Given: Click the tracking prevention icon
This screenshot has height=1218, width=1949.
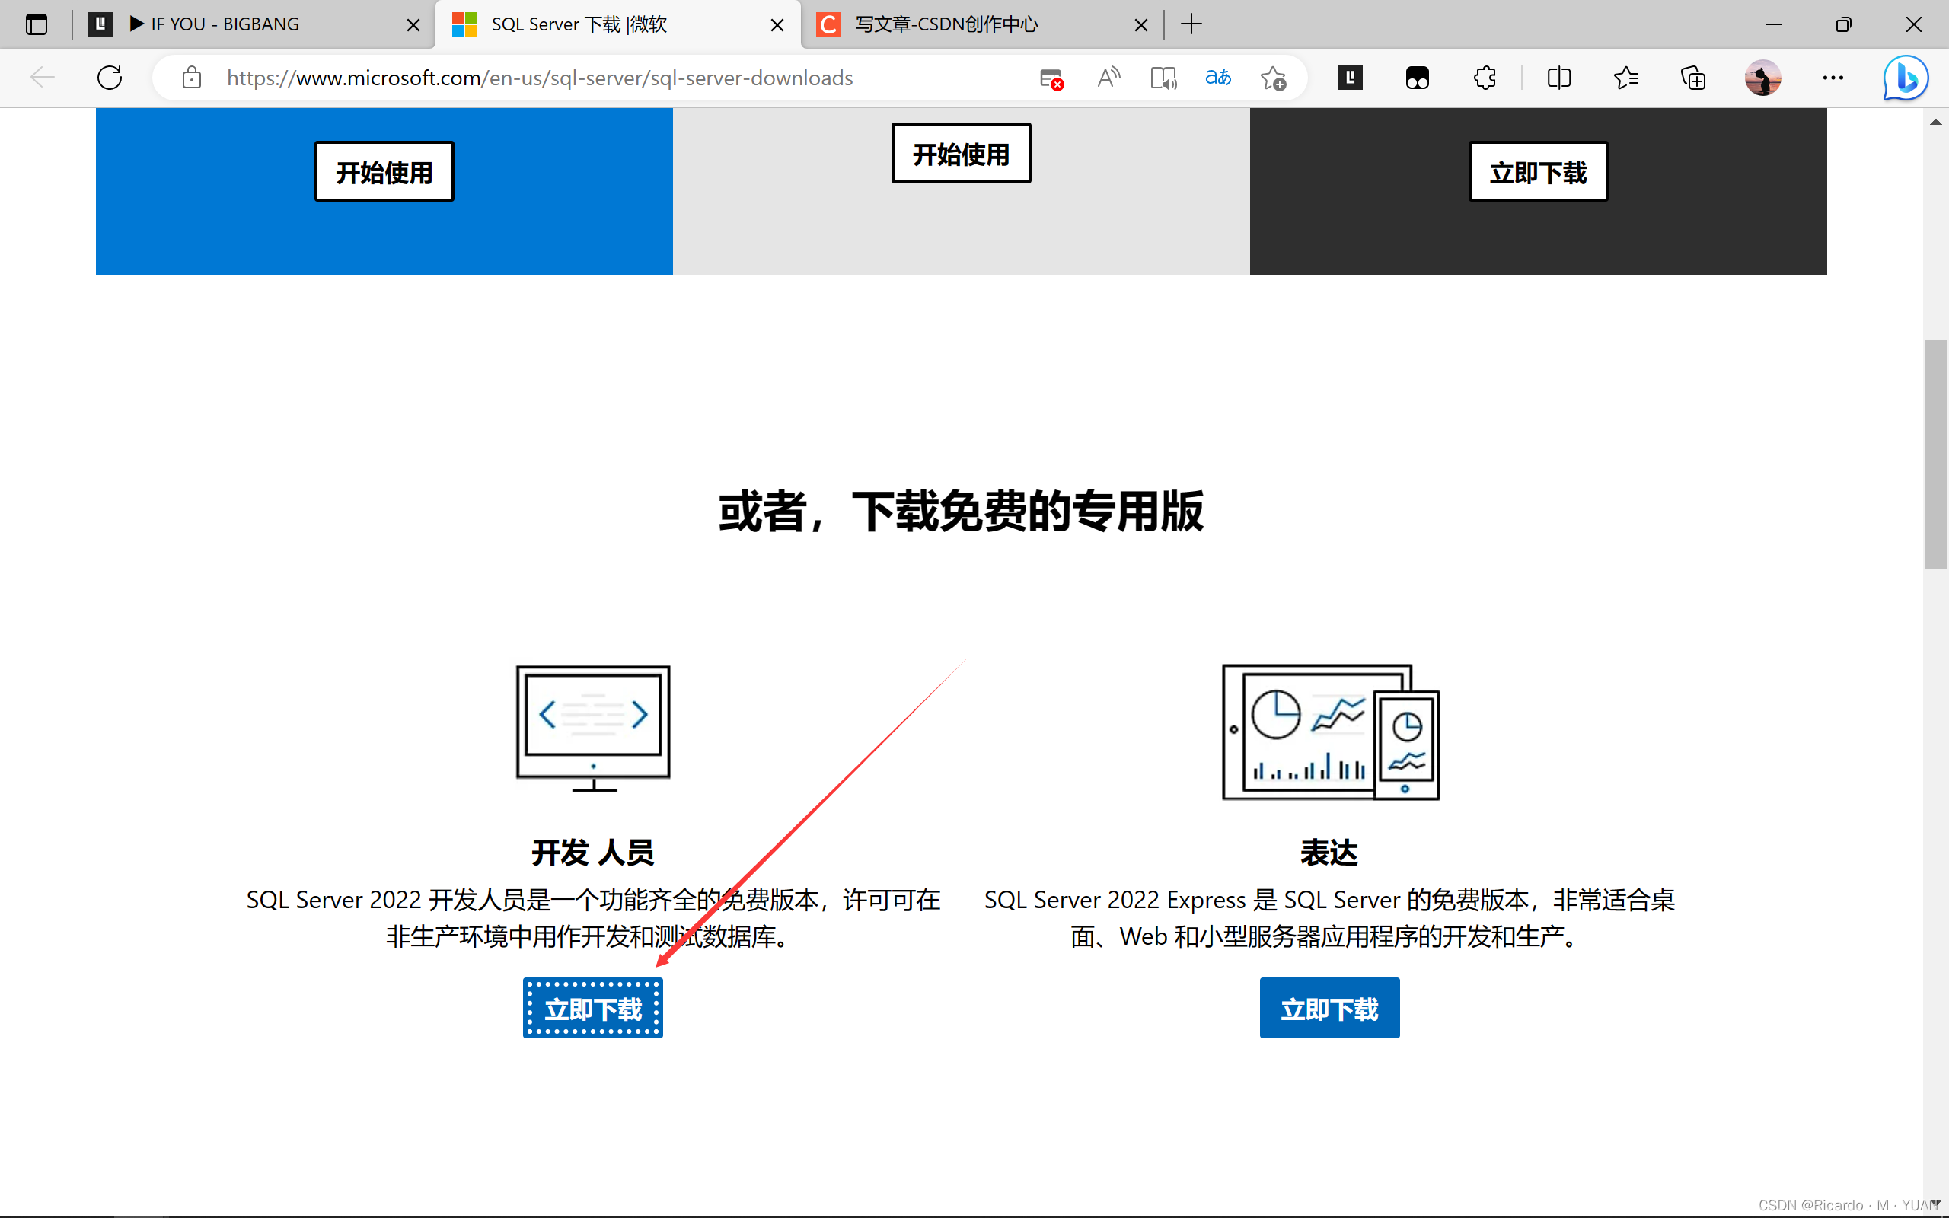Looking at the screenshot, I should (1050, 78).
